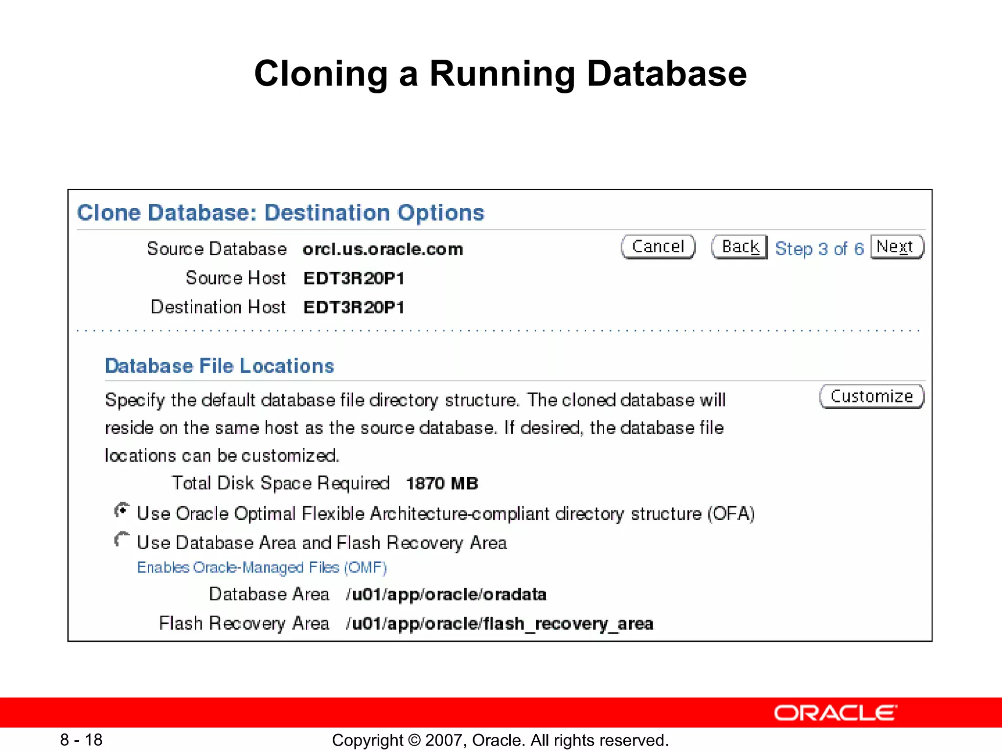
Task: Click the Oracle logo in footer
Action: [836, 713]
